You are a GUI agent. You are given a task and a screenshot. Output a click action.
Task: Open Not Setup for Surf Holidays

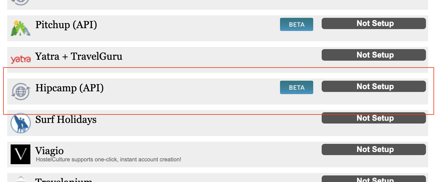(x=374, y=118)
